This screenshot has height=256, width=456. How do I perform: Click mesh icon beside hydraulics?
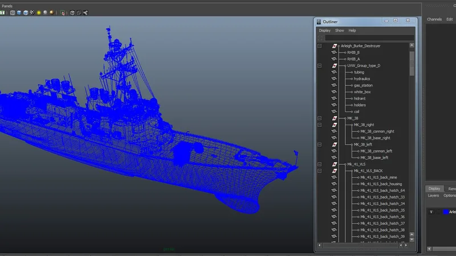click(334, 79)
